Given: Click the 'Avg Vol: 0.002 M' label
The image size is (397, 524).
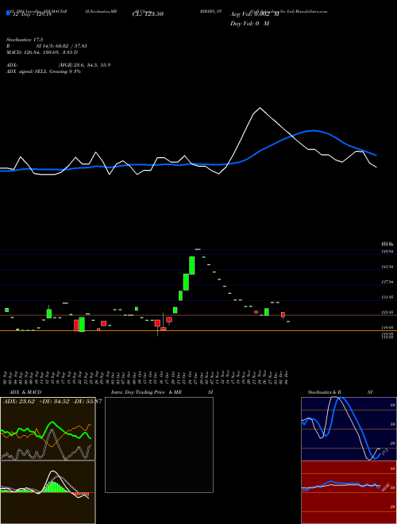Looking at the screenshot, I should coord(255,14).
